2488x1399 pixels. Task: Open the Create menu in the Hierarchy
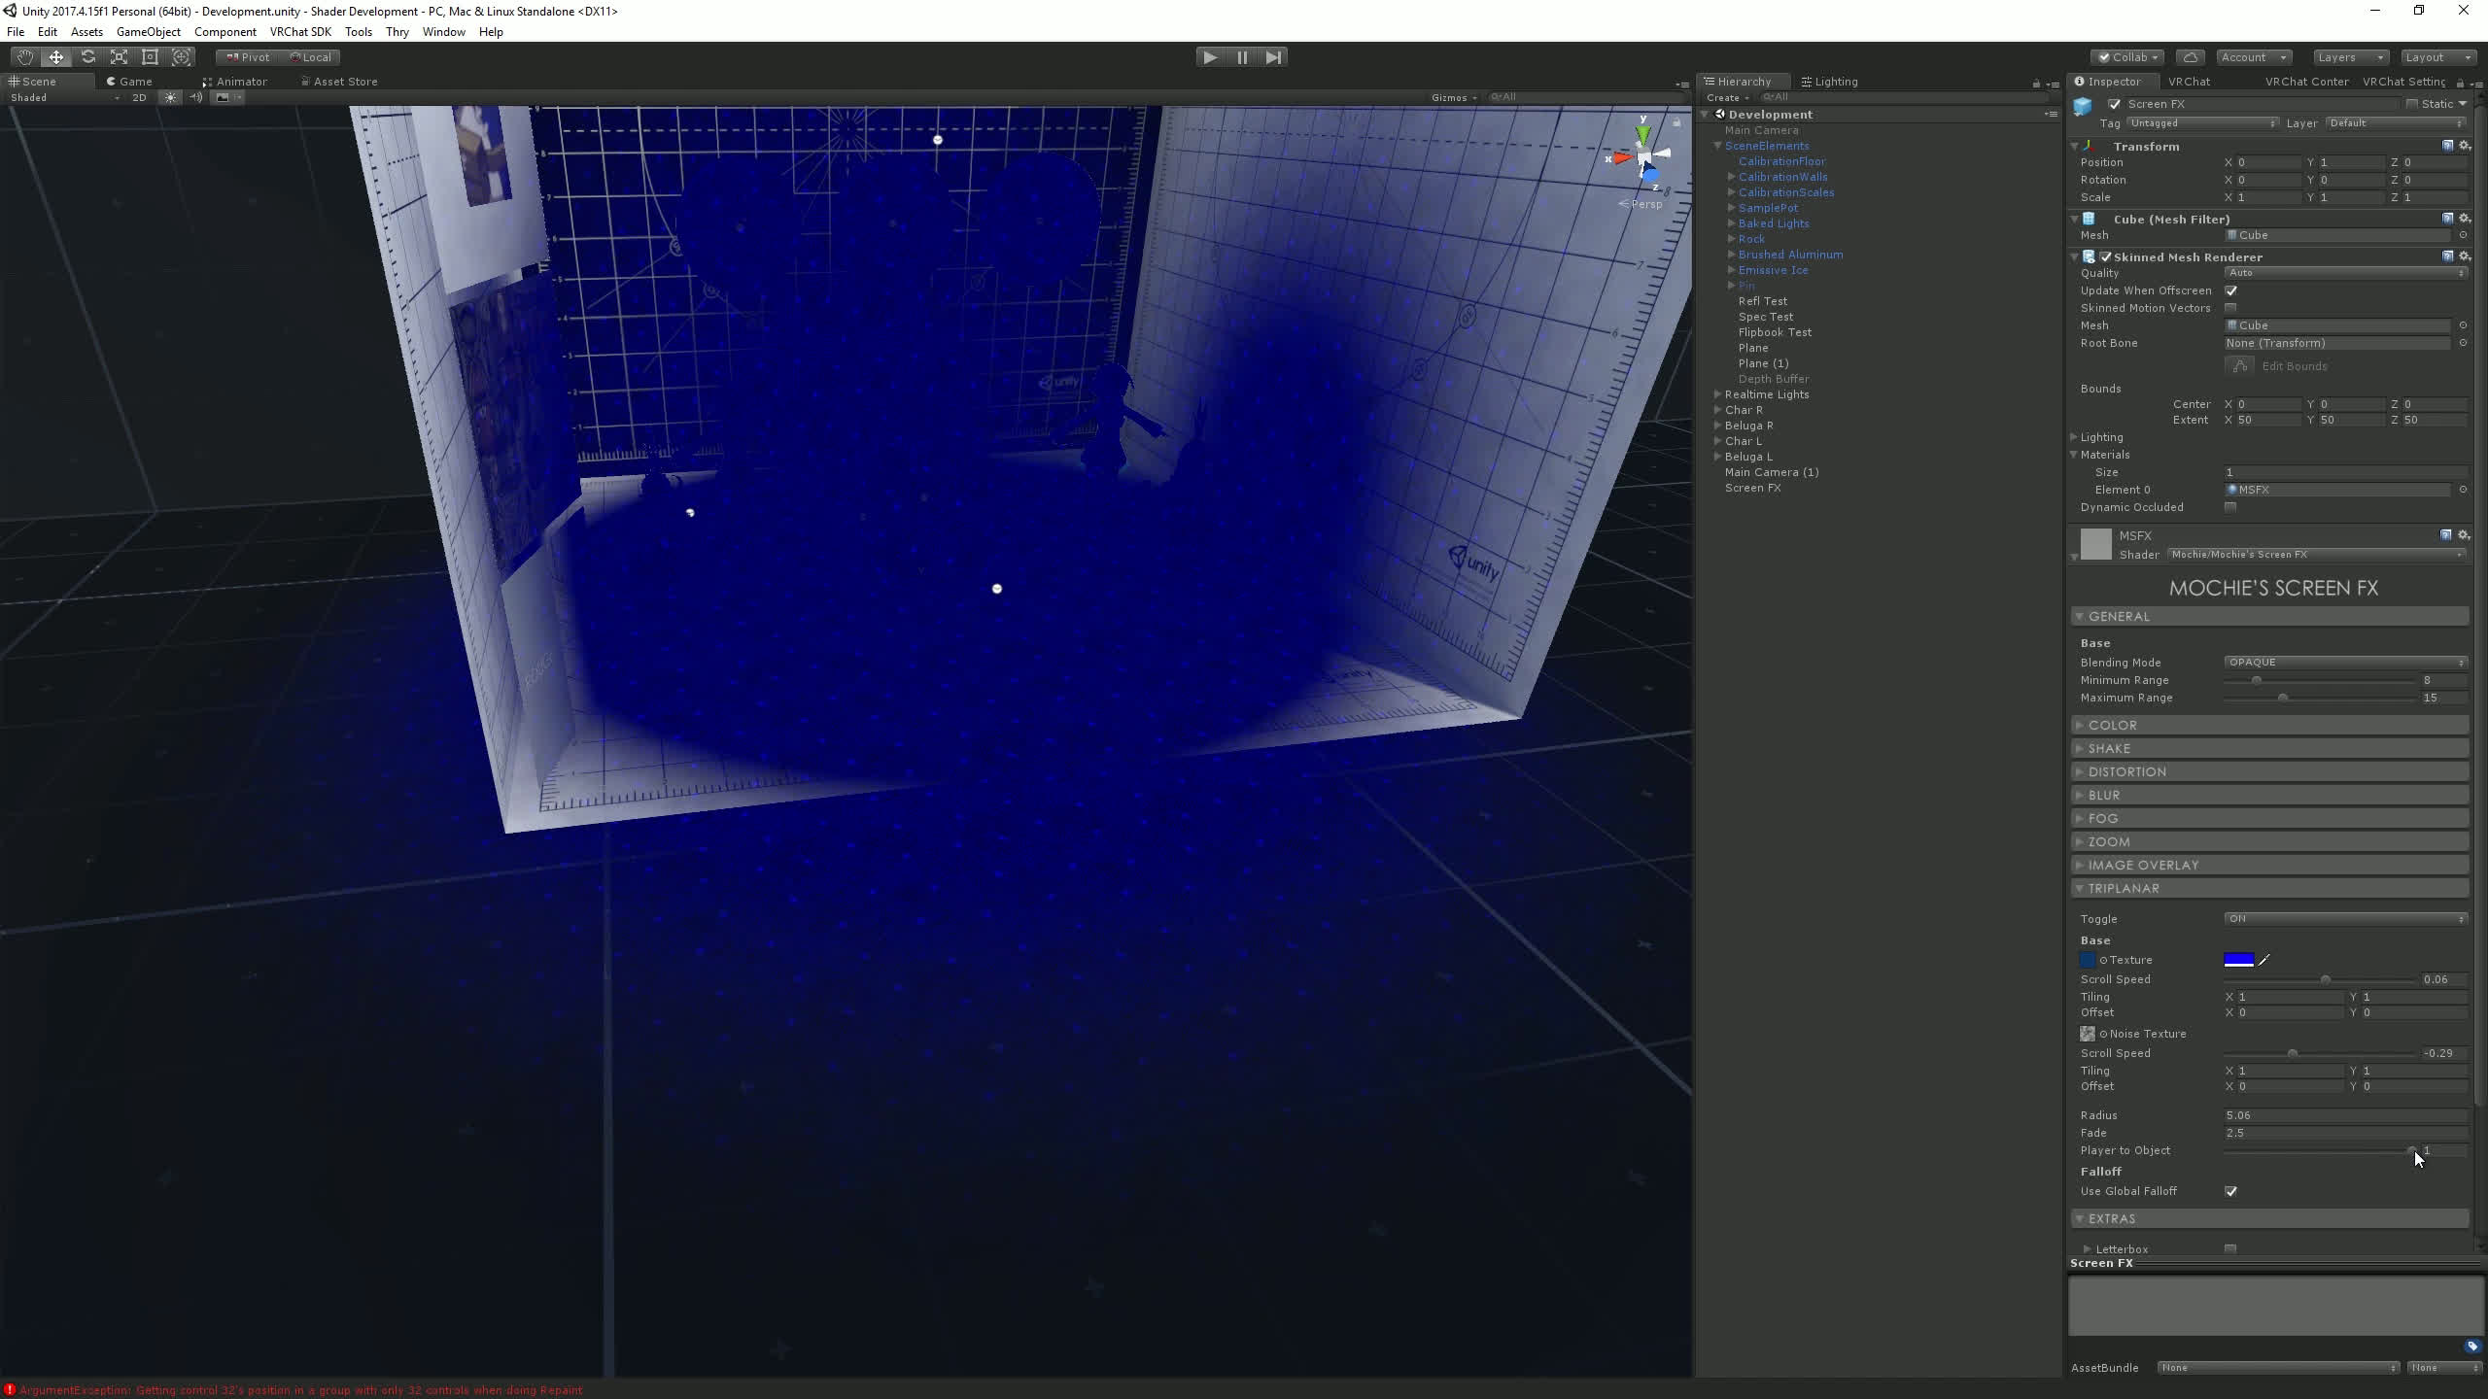coord(1727,97)
